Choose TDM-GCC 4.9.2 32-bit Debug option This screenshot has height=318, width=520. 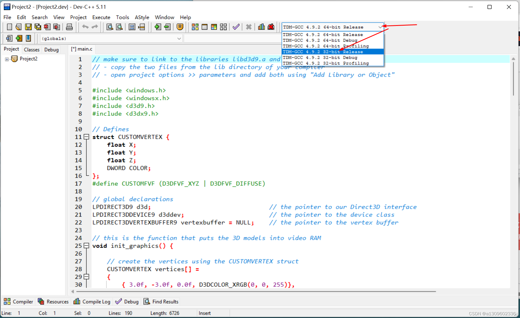[333, 58]
